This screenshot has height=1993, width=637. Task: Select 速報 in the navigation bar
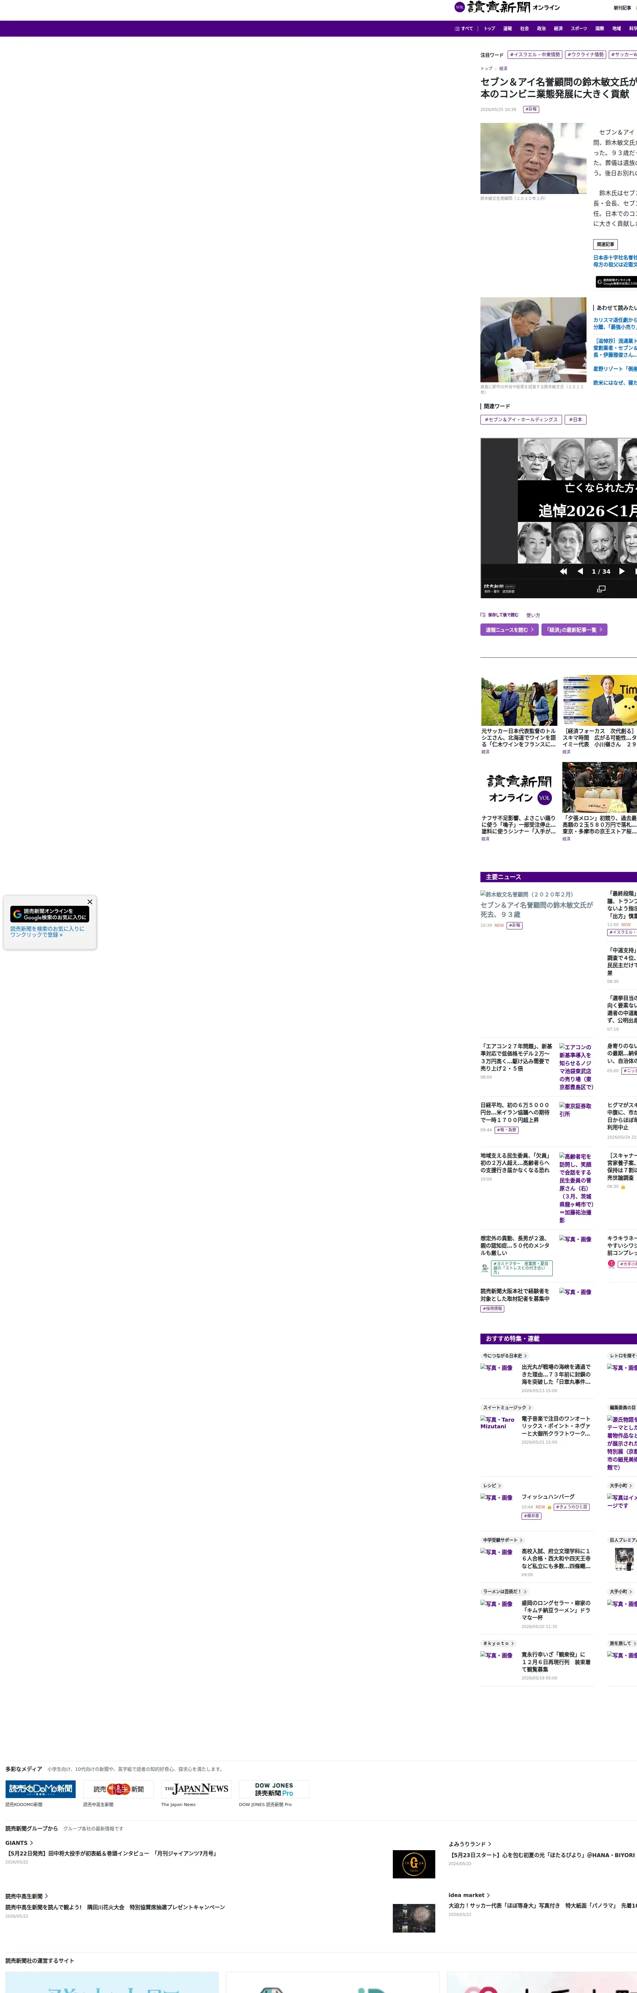coord(507,29)
